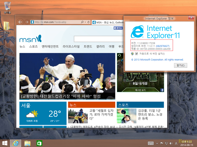Click the Facebook Like button on MSN

pyautogui.click(x=118, y=28)
